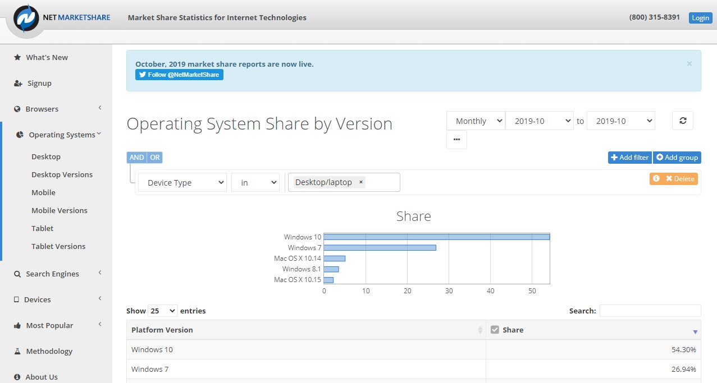The width and height of the screenshot is (717, 383).
Task: Click the Windows 8.1 chart bar
Action: click(x=331, y=269)
